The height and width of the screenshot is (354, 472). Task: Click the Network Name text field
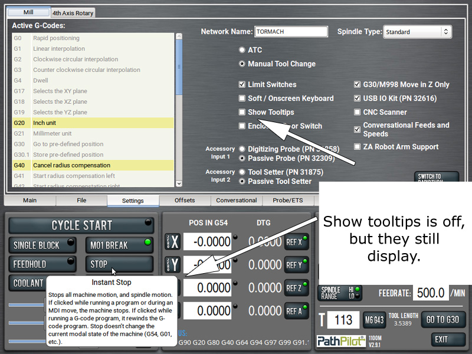click(x=291, y=32)
